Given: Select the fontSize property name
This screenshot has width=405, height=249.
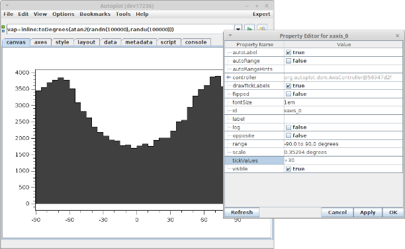Looking at the screenshot, I should 242,102.
